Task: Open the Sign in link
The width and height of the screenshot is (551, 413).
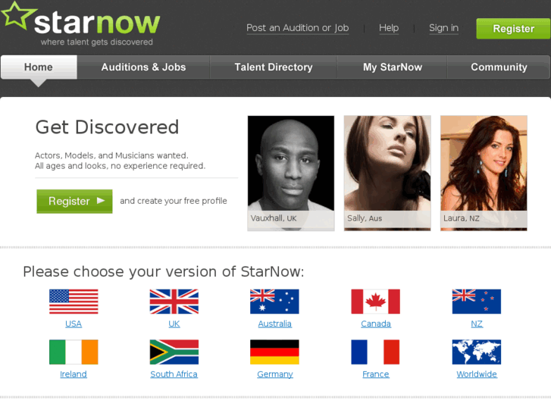Action: [443, 28]
